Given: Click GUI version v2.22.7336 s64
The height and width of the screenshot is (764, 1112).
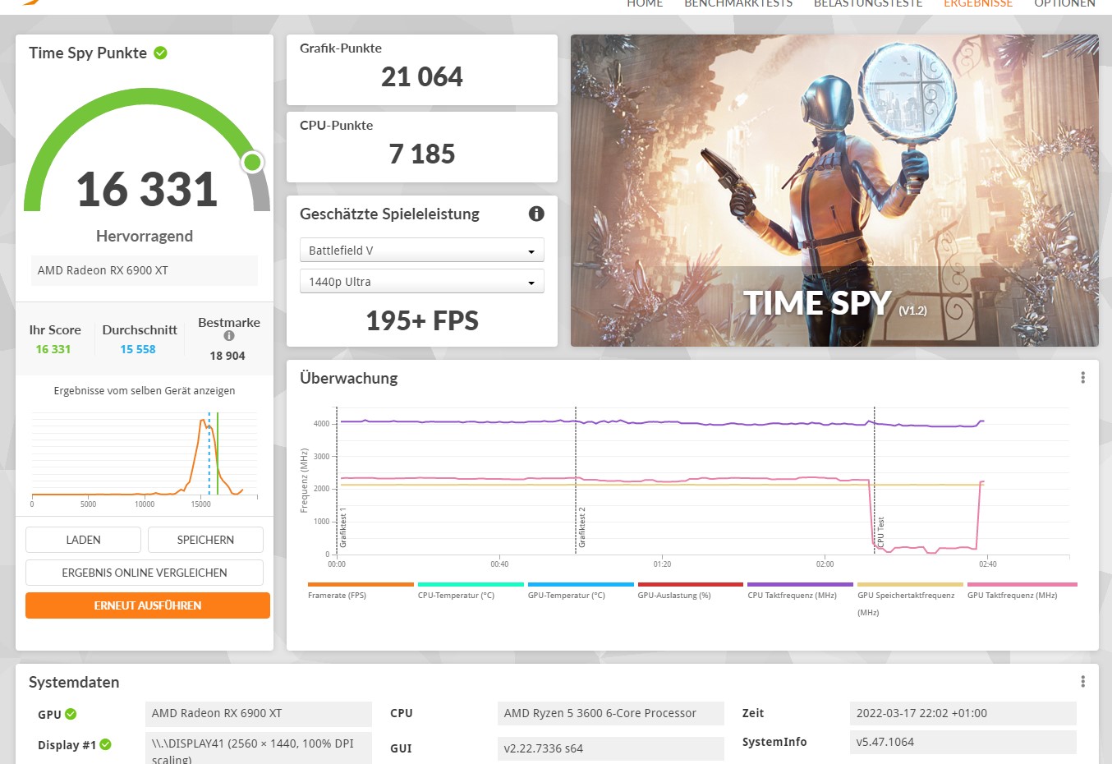Looking at the screenshot, I should click(611, 748).
